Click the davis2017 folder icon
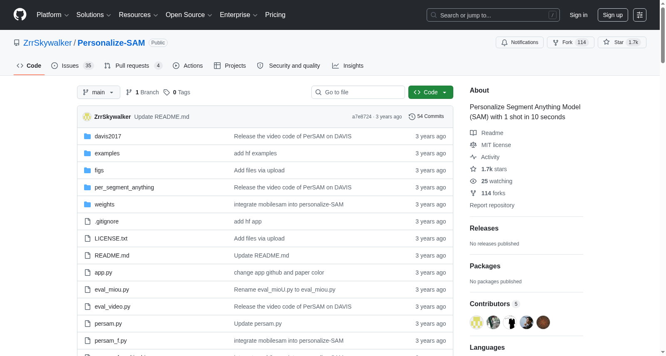666x356 pixels. (x=87, y=136)
